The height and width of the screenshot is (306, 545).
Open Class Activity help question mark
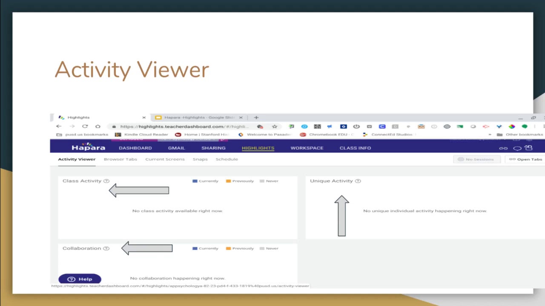pyautogui.click(x=106, y=181)
